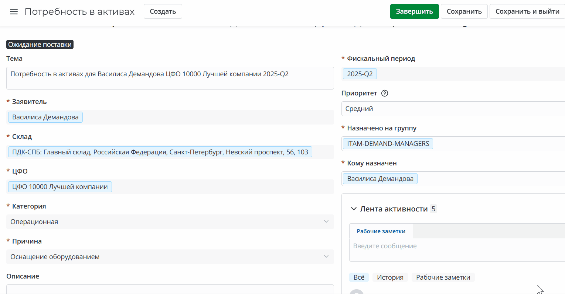Click the ITAM-DEMAND-MANAGERS group tag
The width and height of the screenshot is (565, 294).
coord(388,144)
